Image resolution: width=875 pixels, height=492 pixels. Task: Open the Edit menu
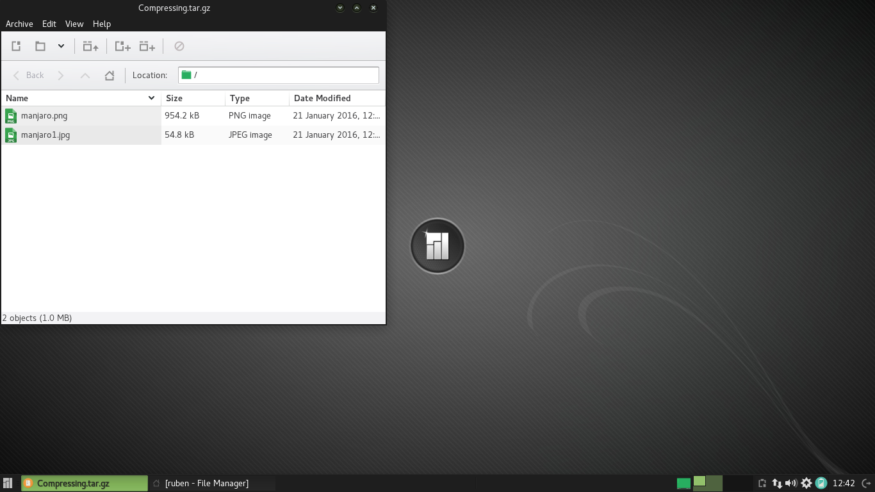click(49, 24)
